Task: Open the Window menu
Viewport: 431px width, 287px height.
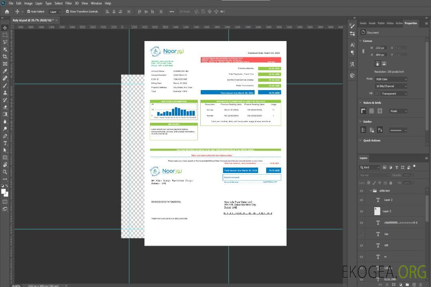Action: pos(96,3)
